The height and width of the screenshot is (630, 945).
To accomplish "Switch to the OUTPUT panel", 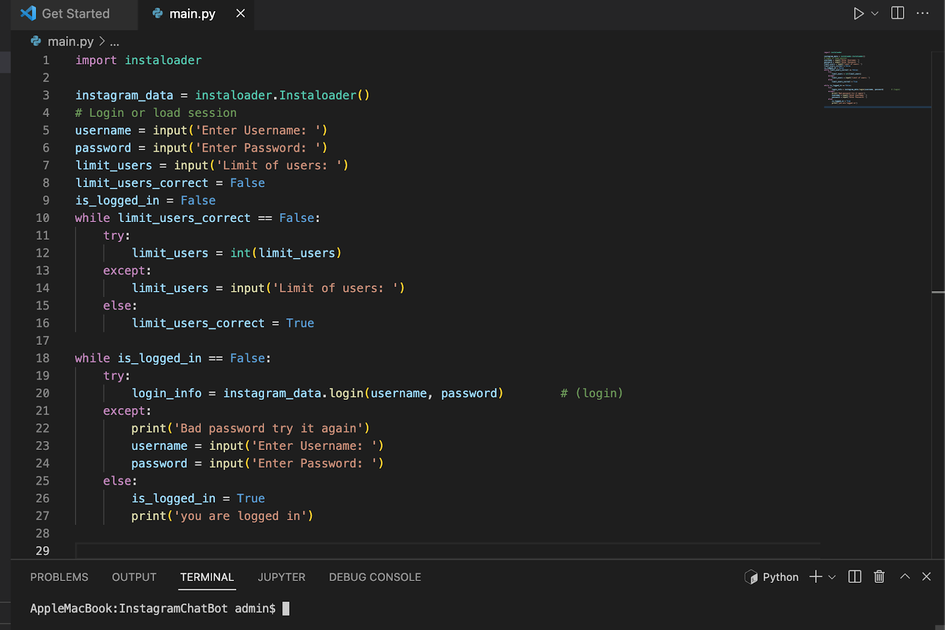I will click(x=134, y=577).
